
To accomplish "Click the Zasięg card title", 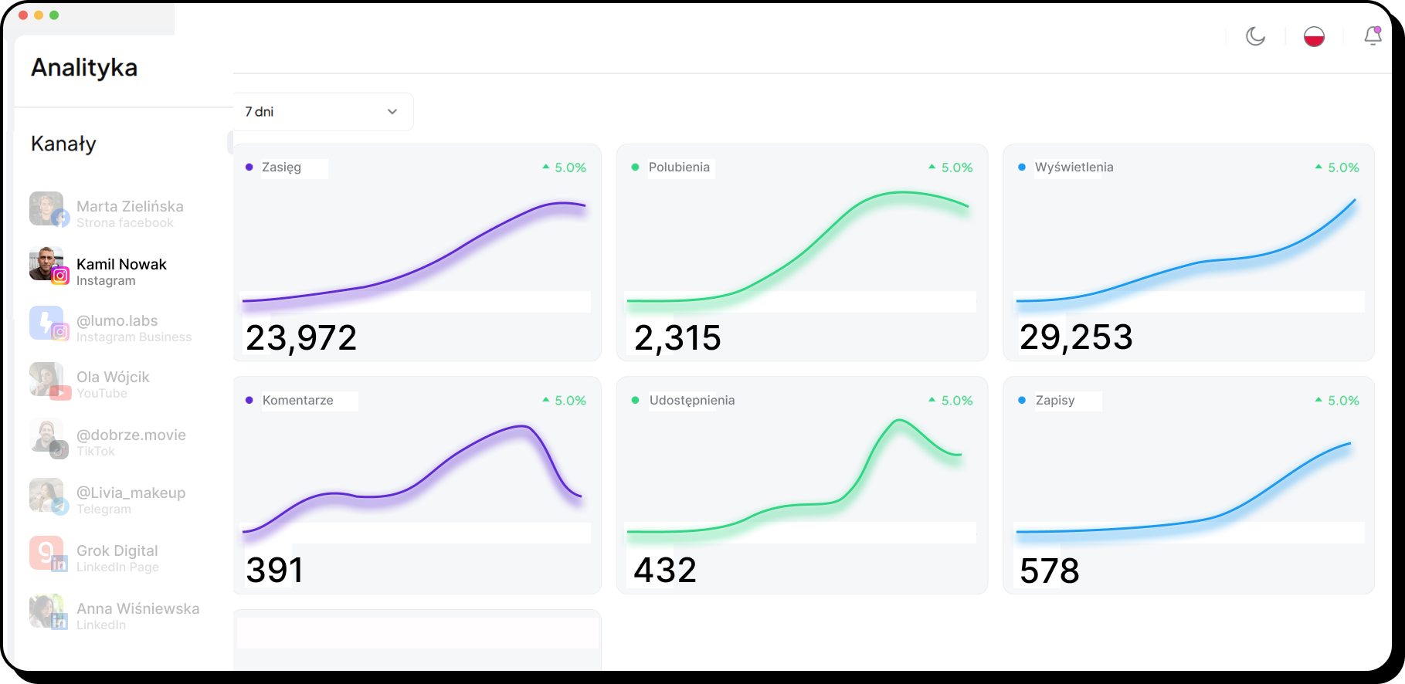I will [281, 168].
